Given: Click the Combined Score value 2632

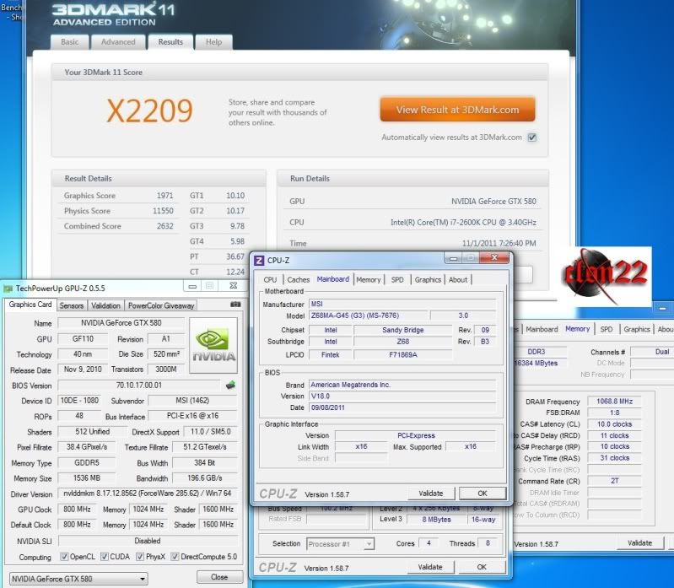Looking at the screenshot, I should coord(164,226).
